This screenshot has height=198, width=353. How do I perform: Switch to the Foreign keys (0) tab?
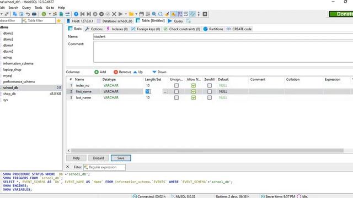click(x=146, y=29)
